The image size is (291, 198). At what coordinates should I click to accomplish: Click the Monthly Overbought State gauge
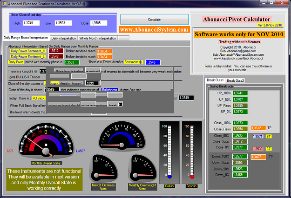143,168
